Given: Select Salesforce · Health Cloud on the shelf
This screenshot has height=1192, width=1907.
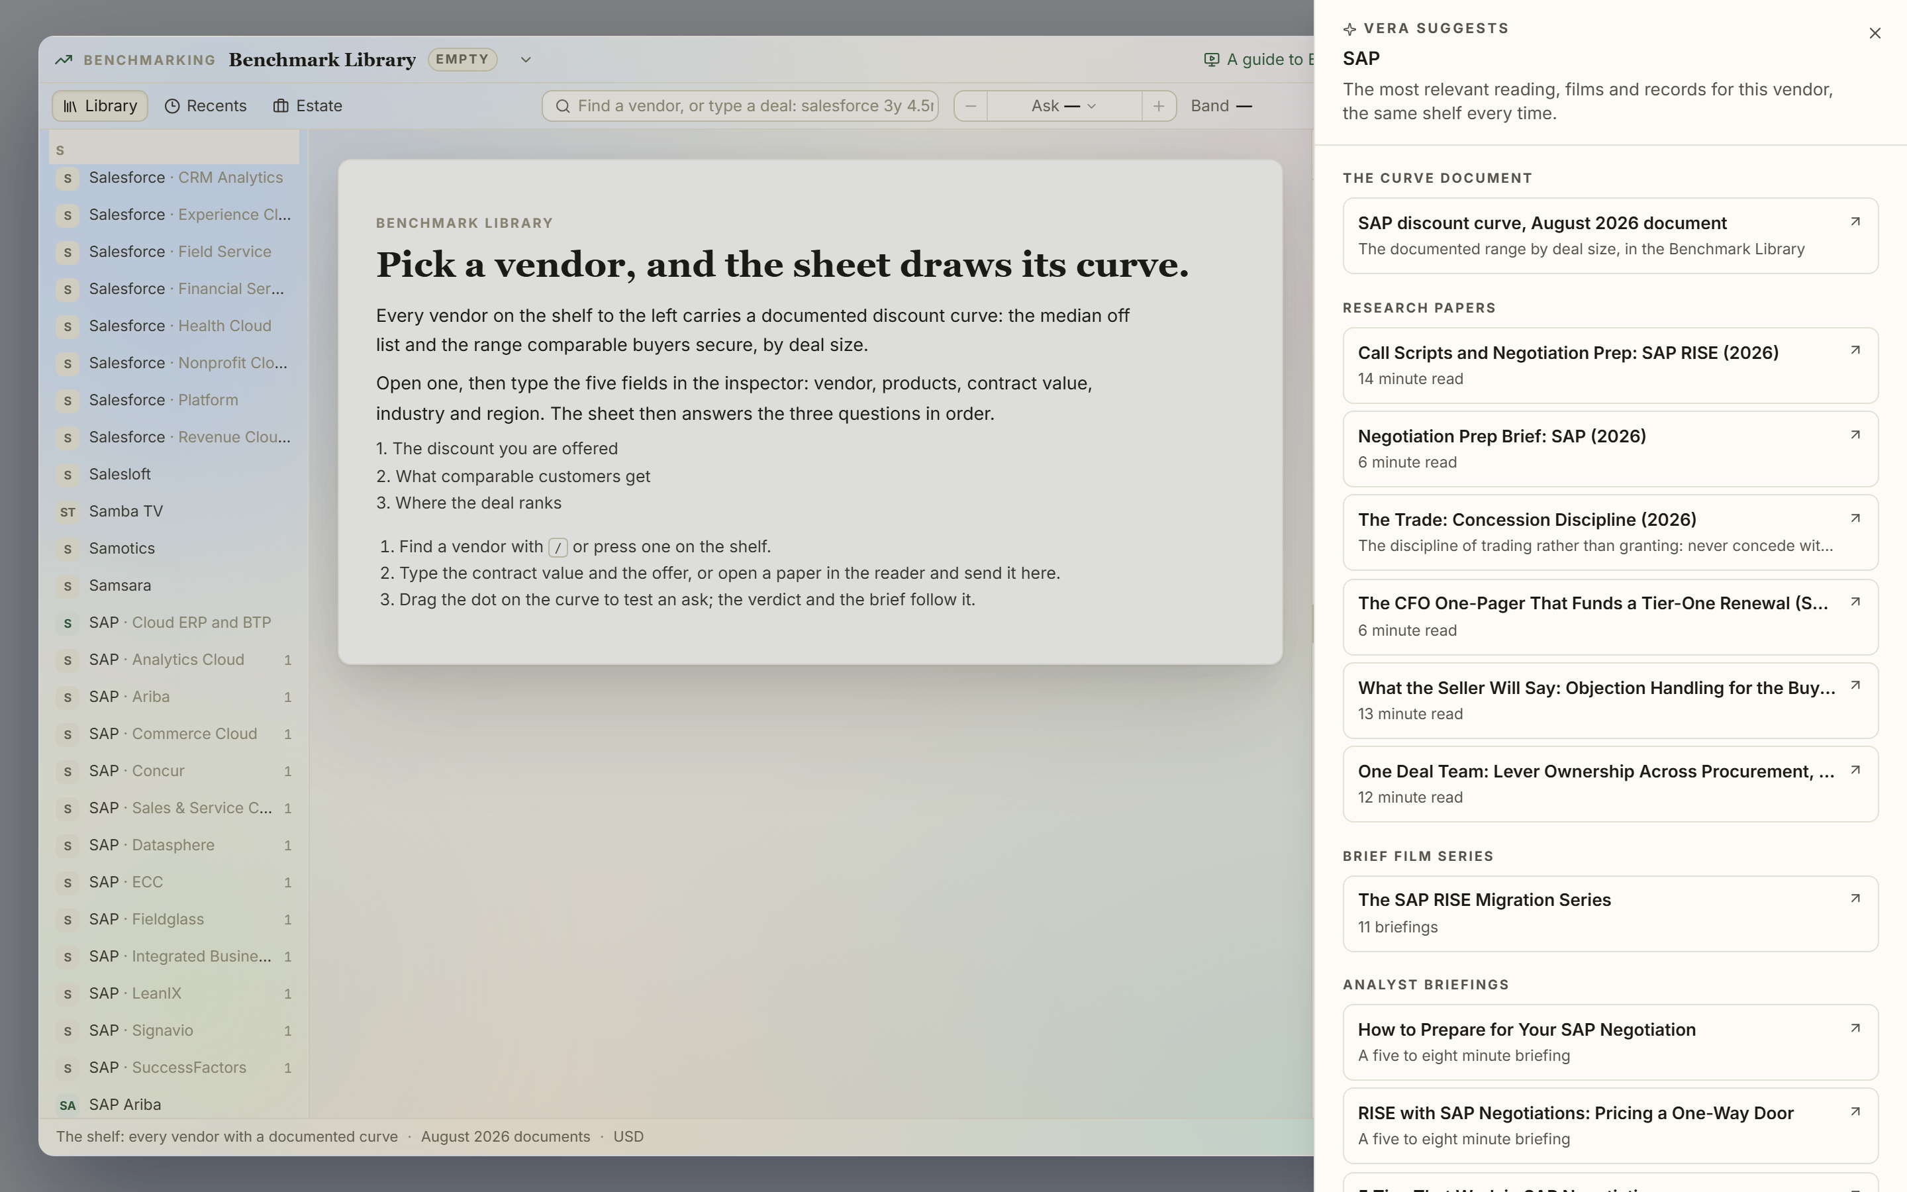Looking at the screenshot, I should click(x=174, y=326).
